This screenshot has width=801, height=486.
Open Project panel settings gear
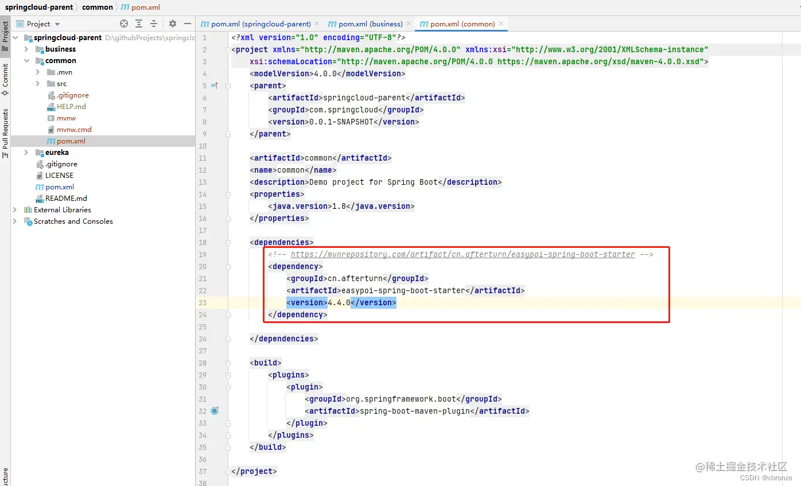point(173,24)
